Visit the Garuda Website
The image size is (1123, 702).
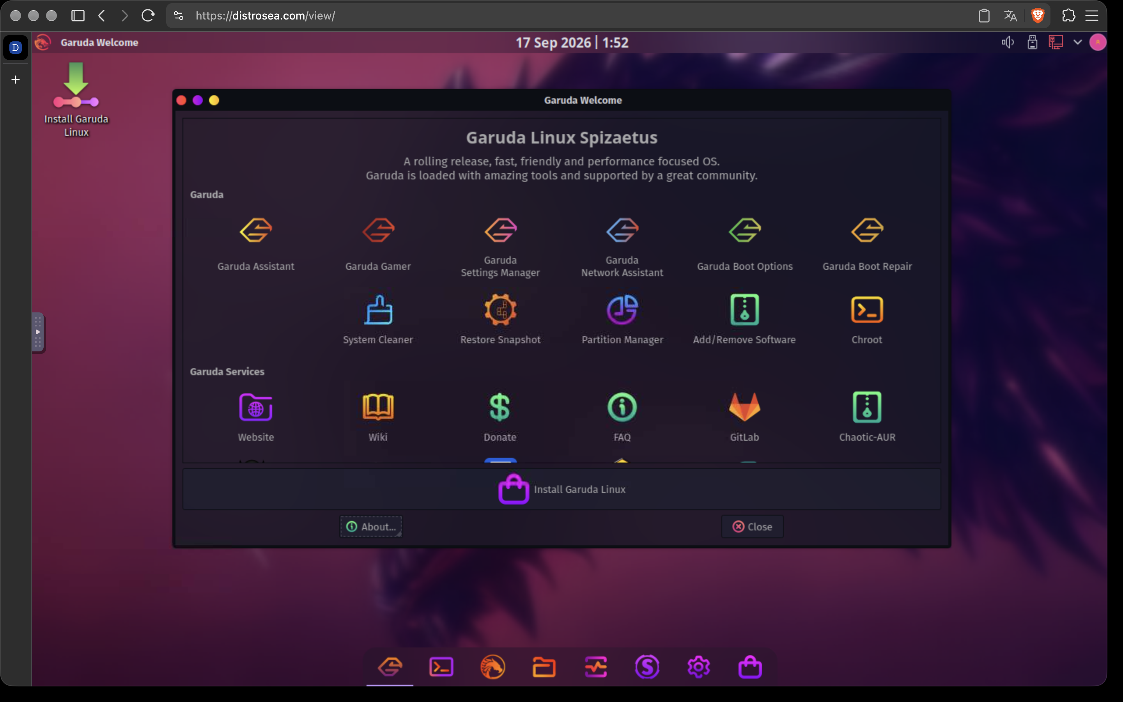(x=256, y=417)
